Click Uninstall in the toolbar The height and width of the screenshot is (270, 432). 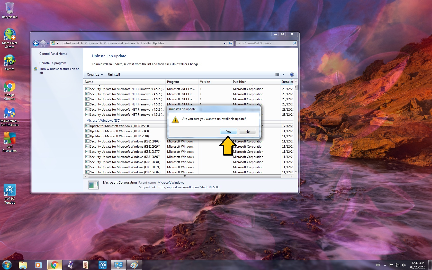[x=114, y=75]
